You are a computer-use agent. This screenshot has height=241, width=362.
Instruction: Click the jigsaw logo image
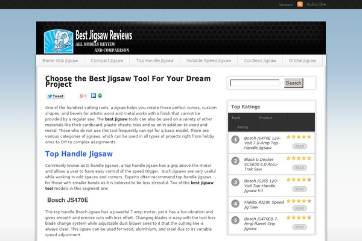59,42
